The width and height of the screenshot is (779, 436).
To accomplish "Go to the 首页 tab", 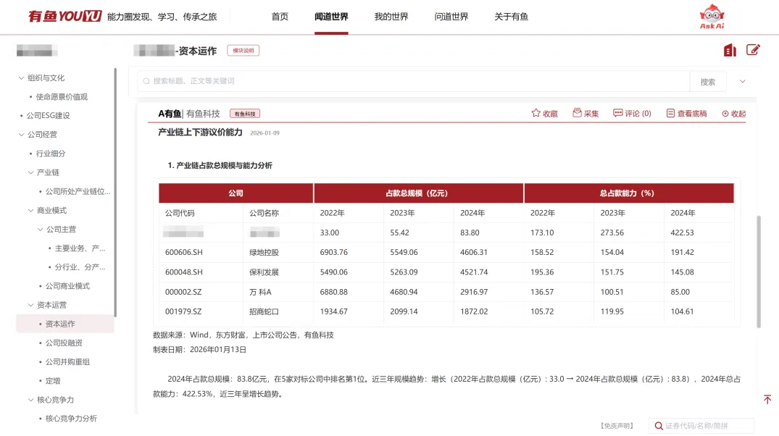I will [x=280, y=17].
